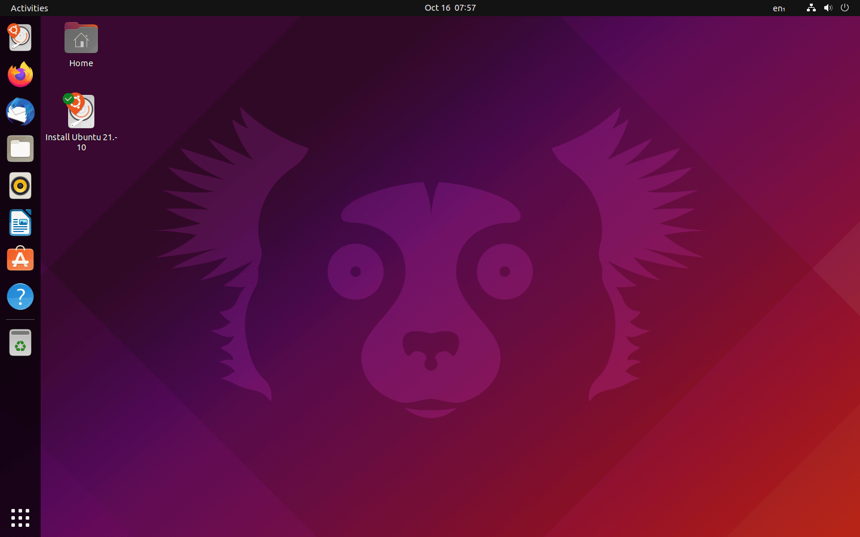Viewport: 860px width, 537px height.
Task: Open Install Ubuntu 21.10 desktop icon
Action: (x=81, y=111)
